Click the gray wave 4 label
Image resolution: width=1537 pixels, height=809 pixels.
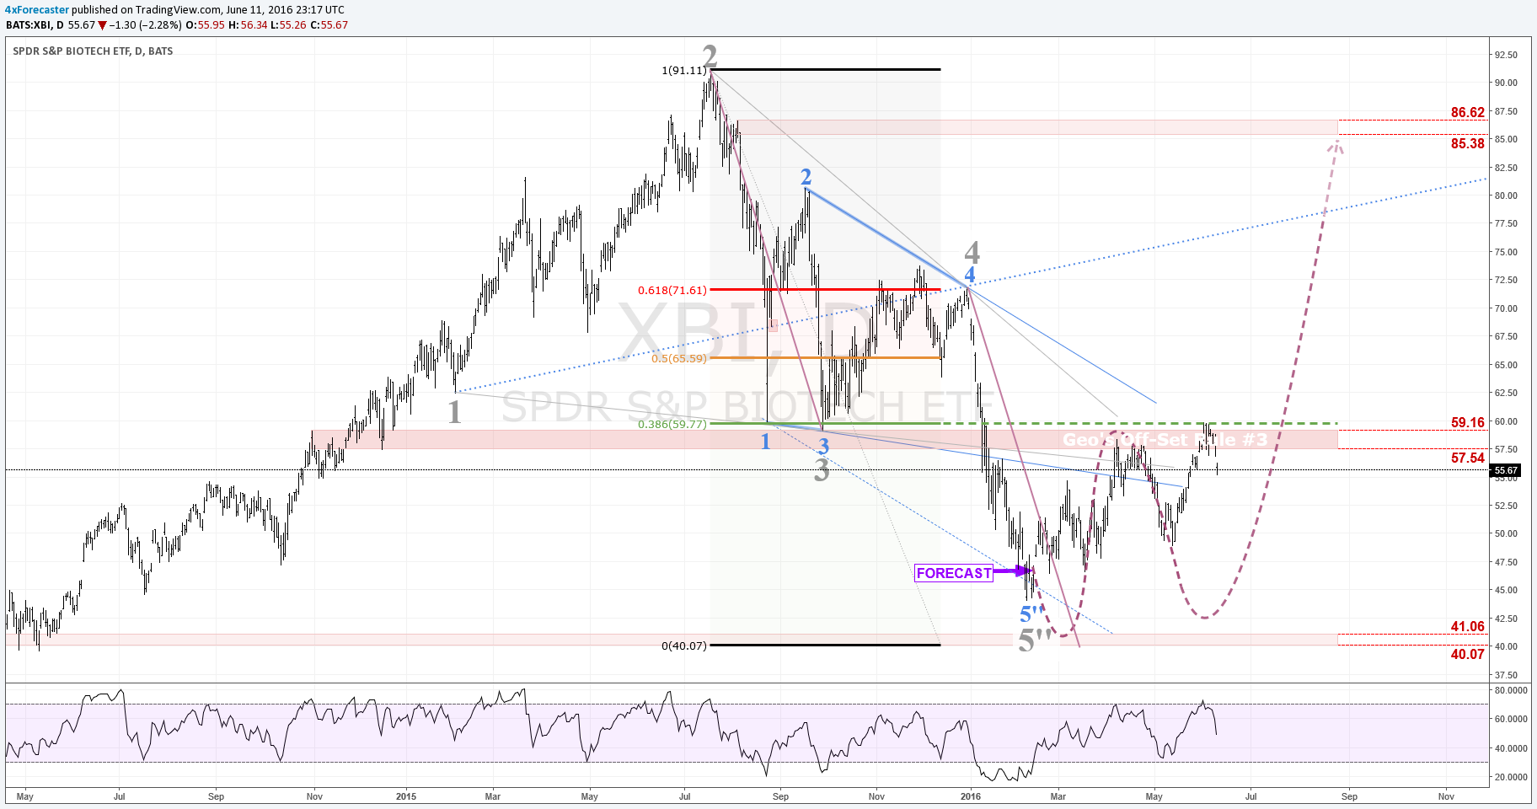(x=972, y=251)
